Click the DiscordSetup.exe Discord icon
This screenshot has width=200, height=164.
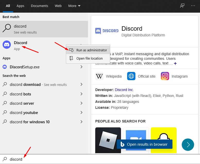point(5,67)
